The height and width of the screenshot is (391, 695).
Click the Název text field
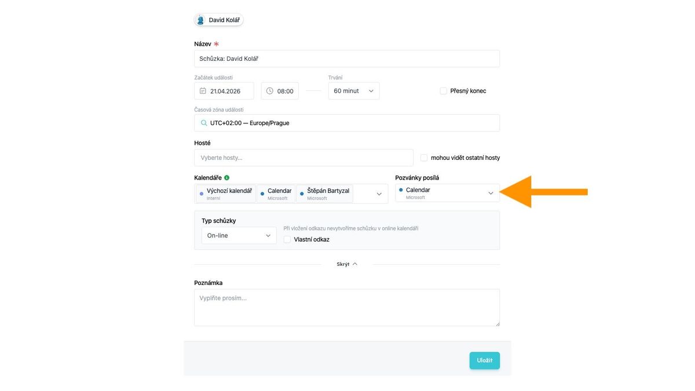[346, 59]
